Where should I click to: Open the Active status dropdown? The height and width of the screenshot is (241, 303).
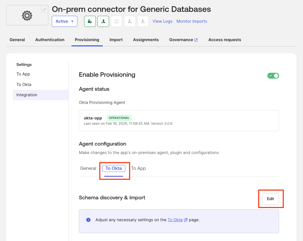pyautogui.click(x=64, y=21)
